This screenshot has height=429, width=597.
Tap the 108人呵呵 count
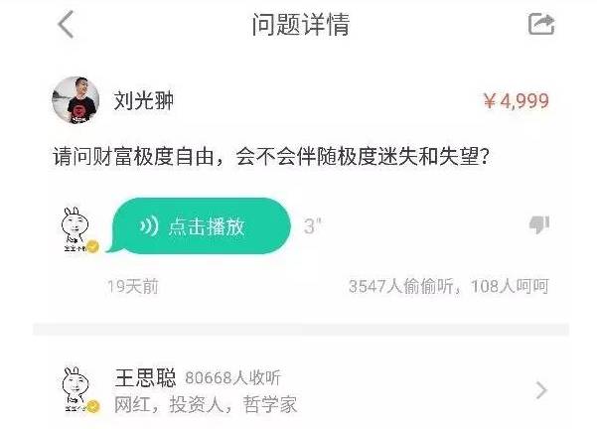[510, 286]
